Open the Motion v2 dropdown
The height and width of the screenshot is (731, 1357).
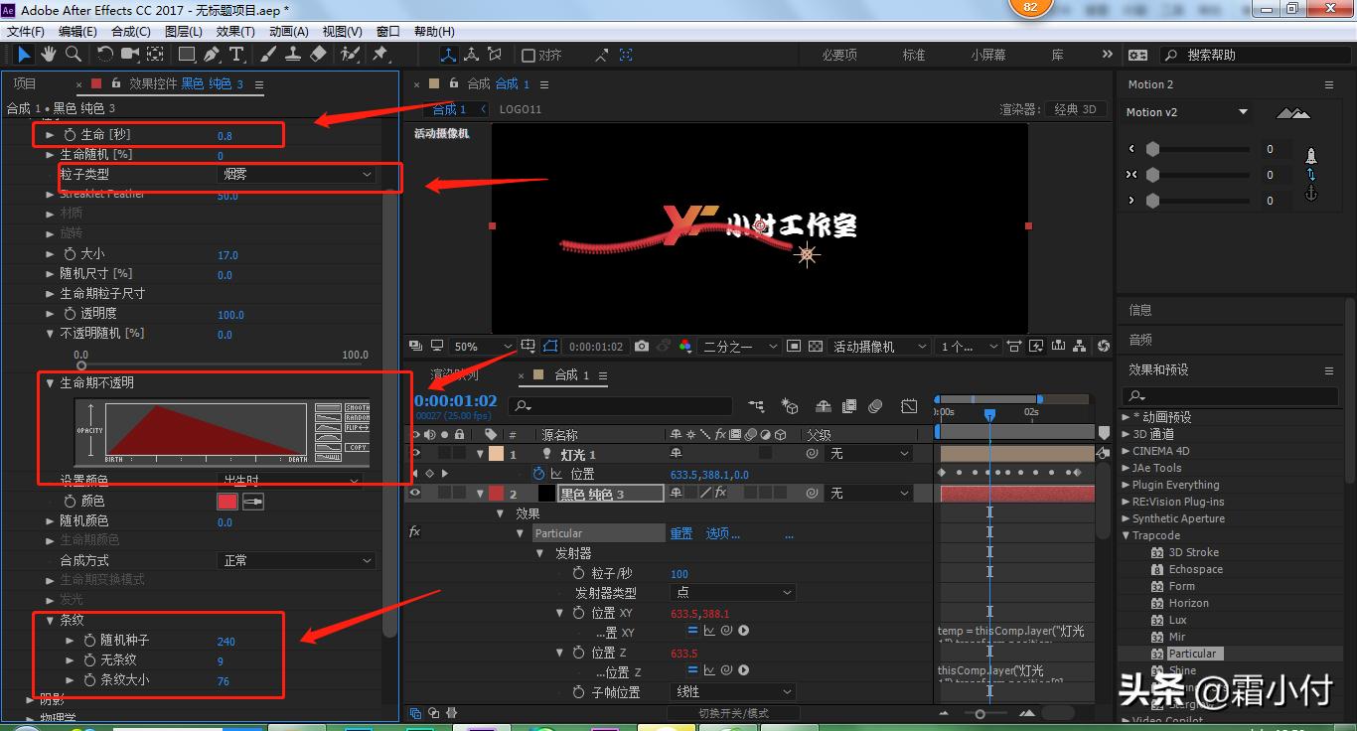click(x=1186, y=112)
